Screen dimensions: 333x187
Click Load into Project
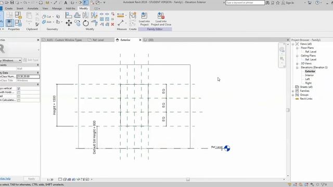[x=144, y=19]
